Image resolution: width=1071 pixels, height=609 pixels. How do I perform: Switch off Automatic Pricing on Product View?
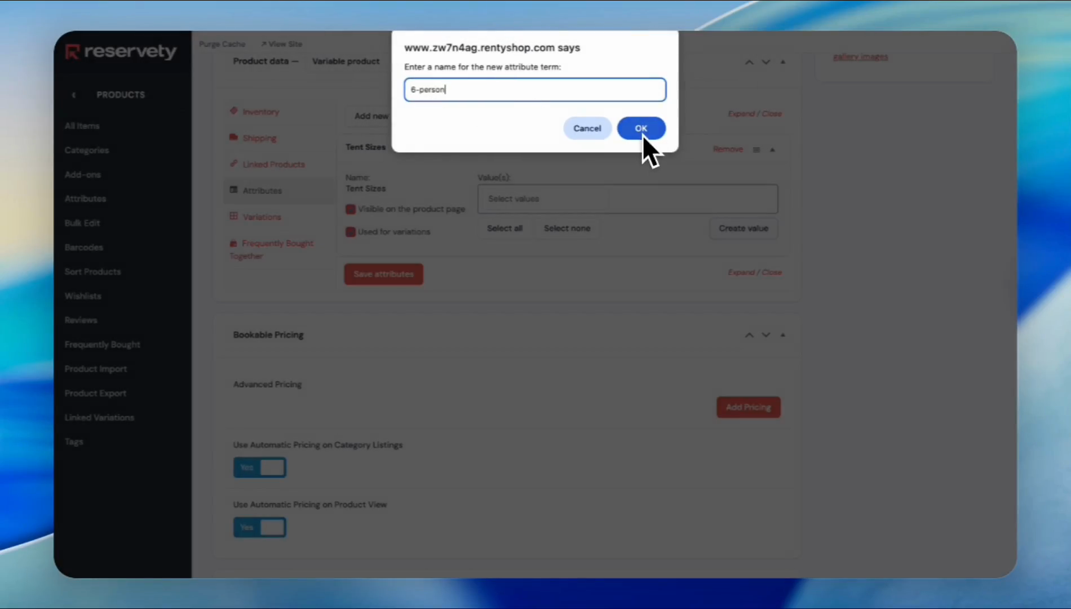260,527
